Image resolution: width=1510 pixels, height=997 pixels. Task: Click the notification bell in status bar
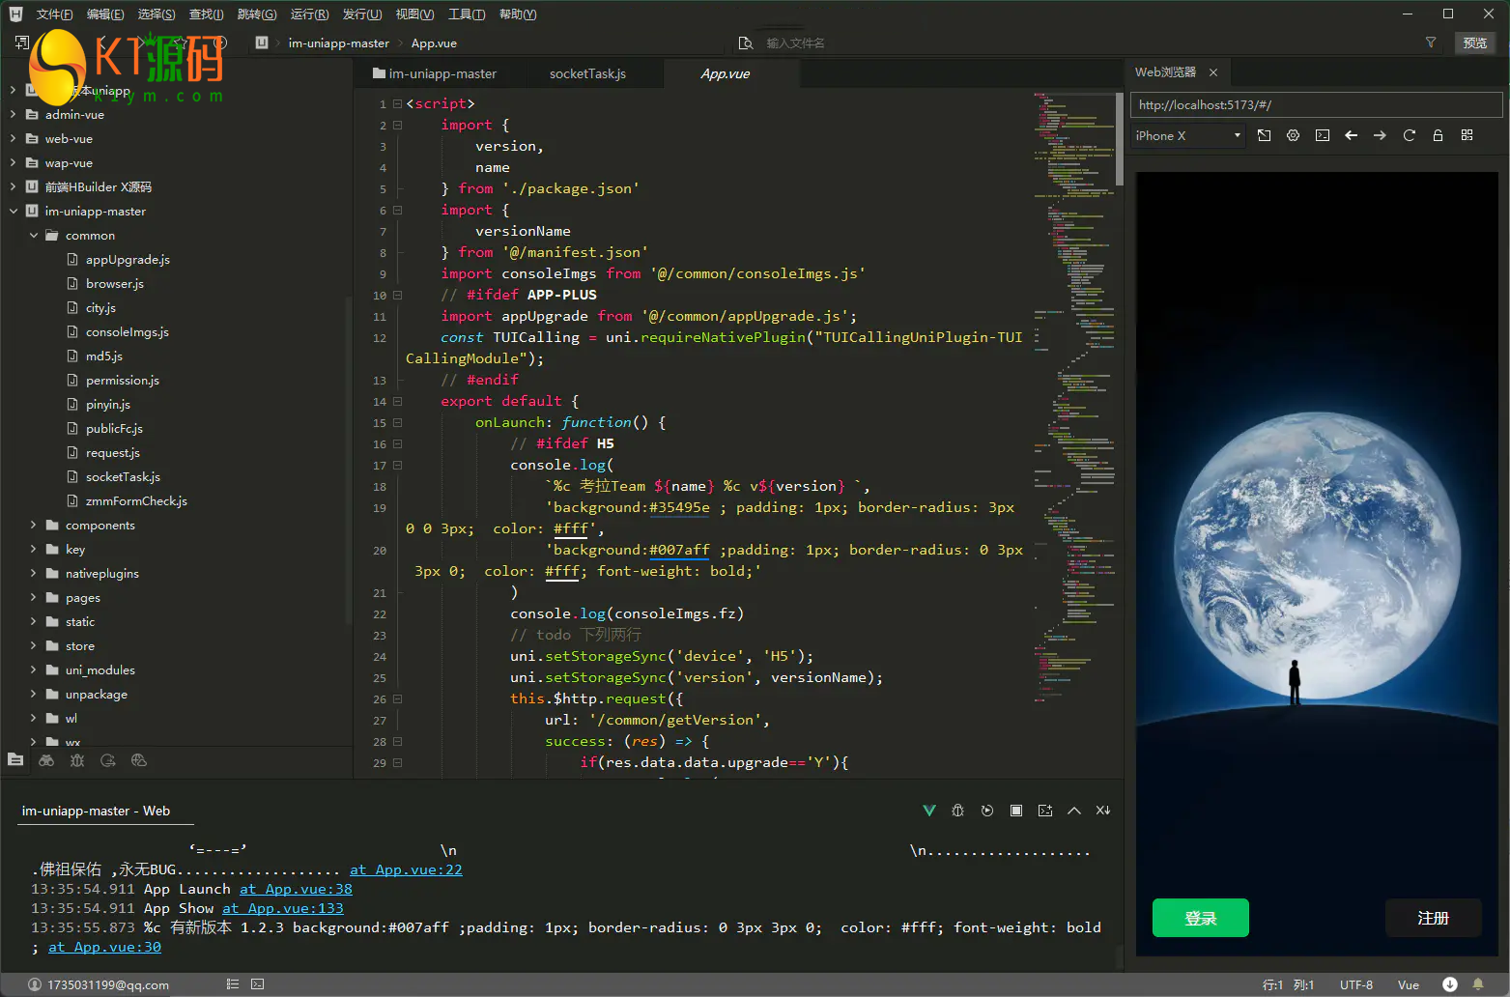[x=1478, y=984]
